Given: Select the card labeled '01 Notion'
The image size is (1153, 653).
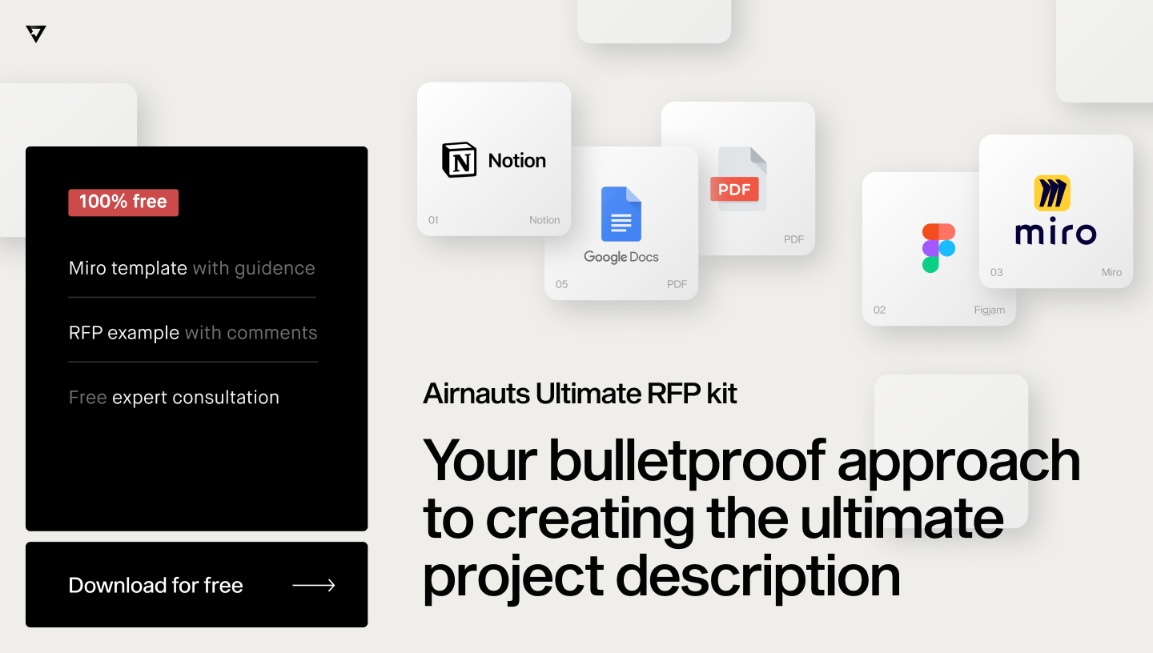Looking at the screenshot, I should (494, 158).
